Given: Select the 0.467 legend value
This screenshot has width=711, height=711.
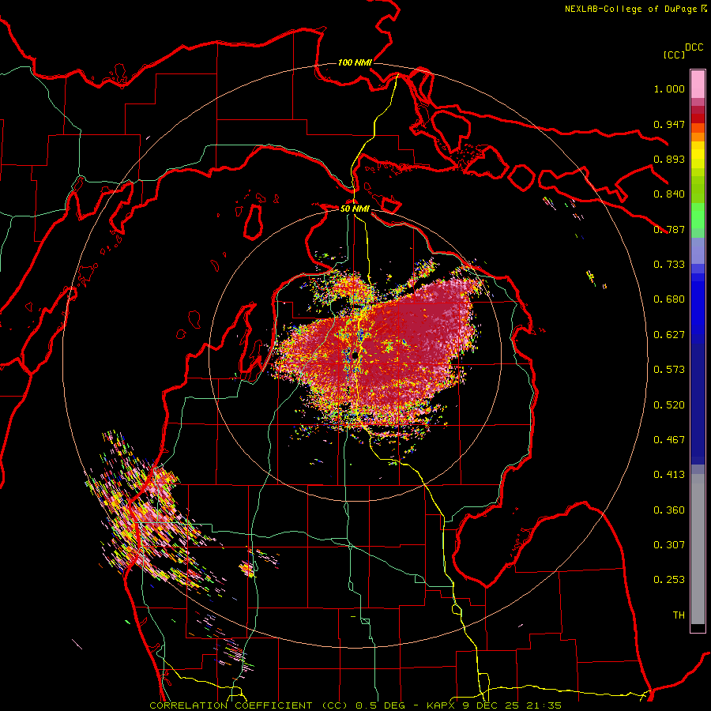Looking at the screenshot, I should click(x=669, y=440).
